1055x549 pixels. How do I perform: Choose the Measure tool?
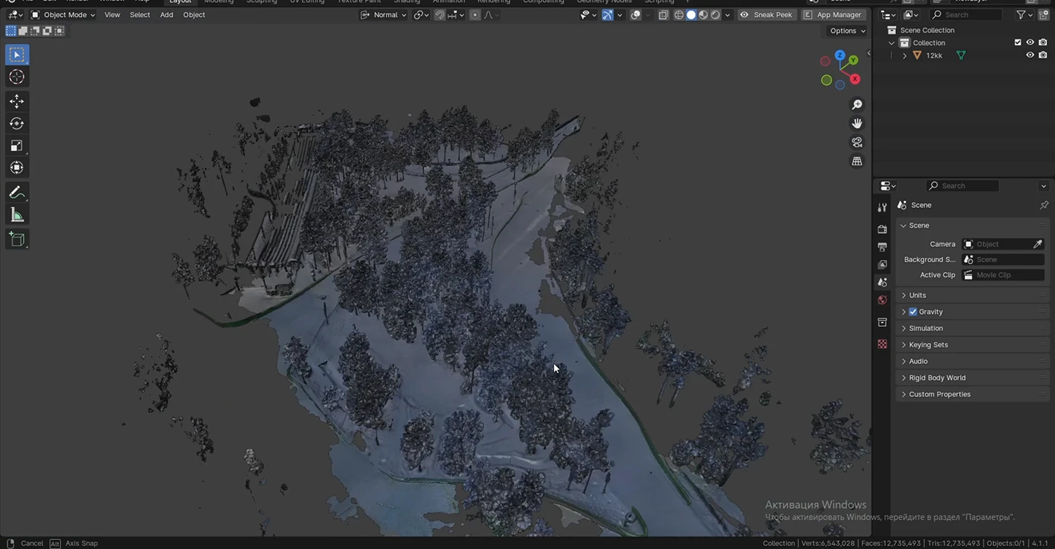click(x=17, y=215)
